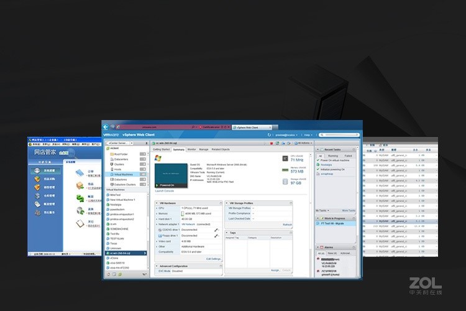
Task: Click the More Tasks link
Action: pyautogui.click(x=349, y=210)
